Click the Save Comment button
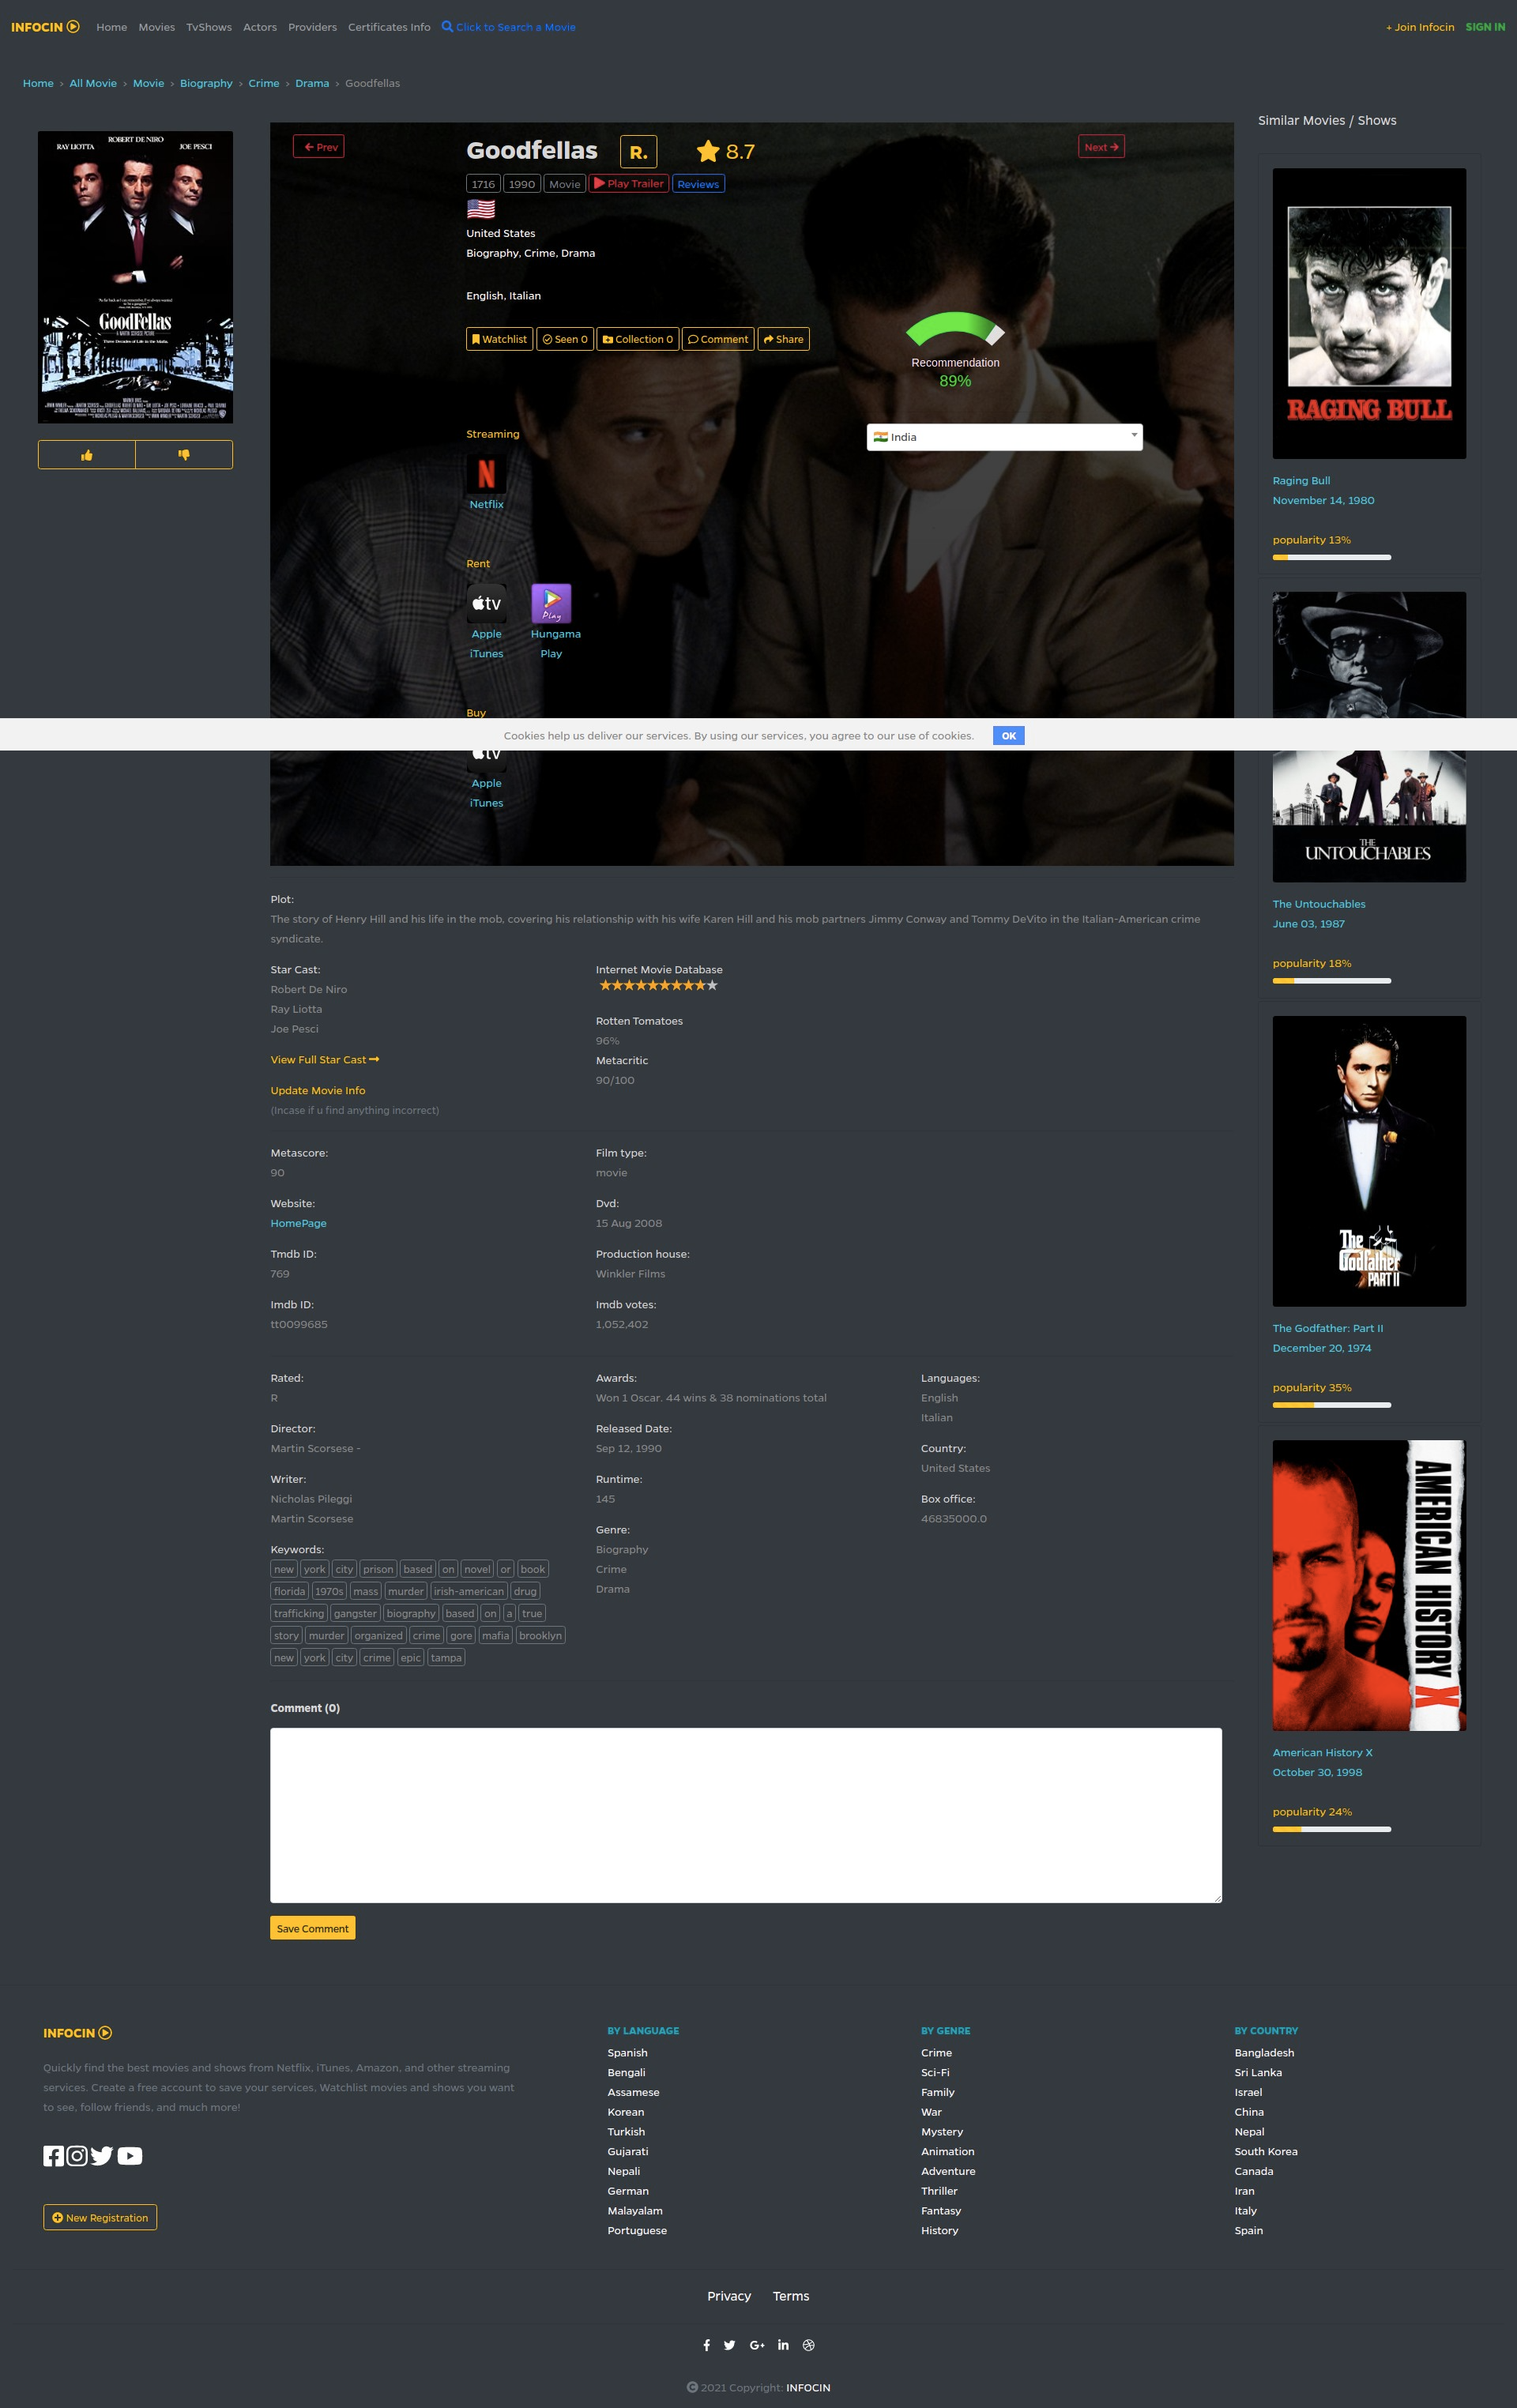The image size is (1517, 2408). 313,1928
